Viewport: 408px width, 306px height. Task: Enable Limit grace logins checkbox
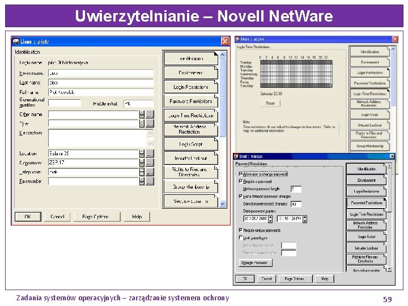[x=241, y=237]
